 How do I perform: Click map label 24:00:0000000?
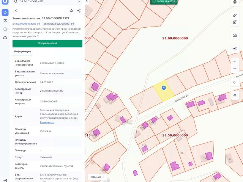click(x=175, y=38)
